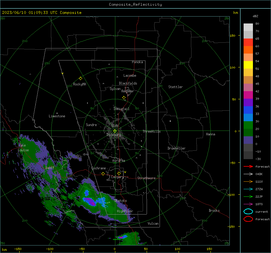Click yellow diamond marker above Calgary label
Viewport: 271px width, 253px height.
pos(119,173)
